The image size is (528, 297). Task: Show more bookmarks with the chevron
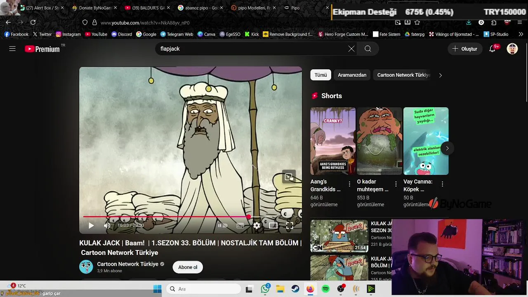tap(521, 34)
